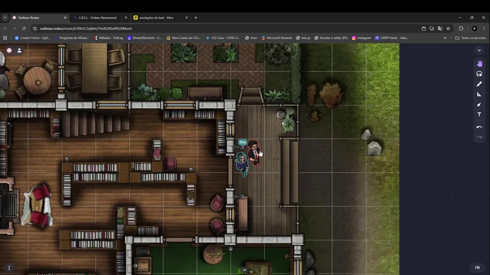The height and width of the screenshot is (275, 490).
Task: Open the players party panel
Action: (x=19, y=50)
